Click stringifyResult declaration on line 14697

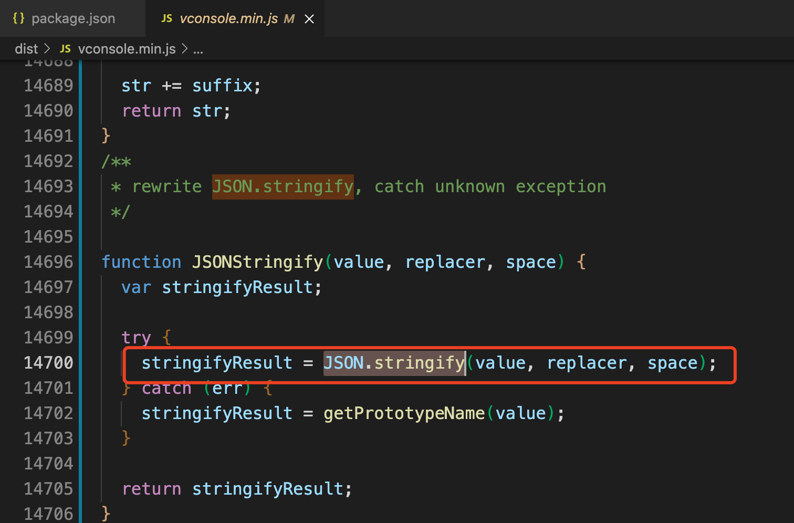click(237, 287)
